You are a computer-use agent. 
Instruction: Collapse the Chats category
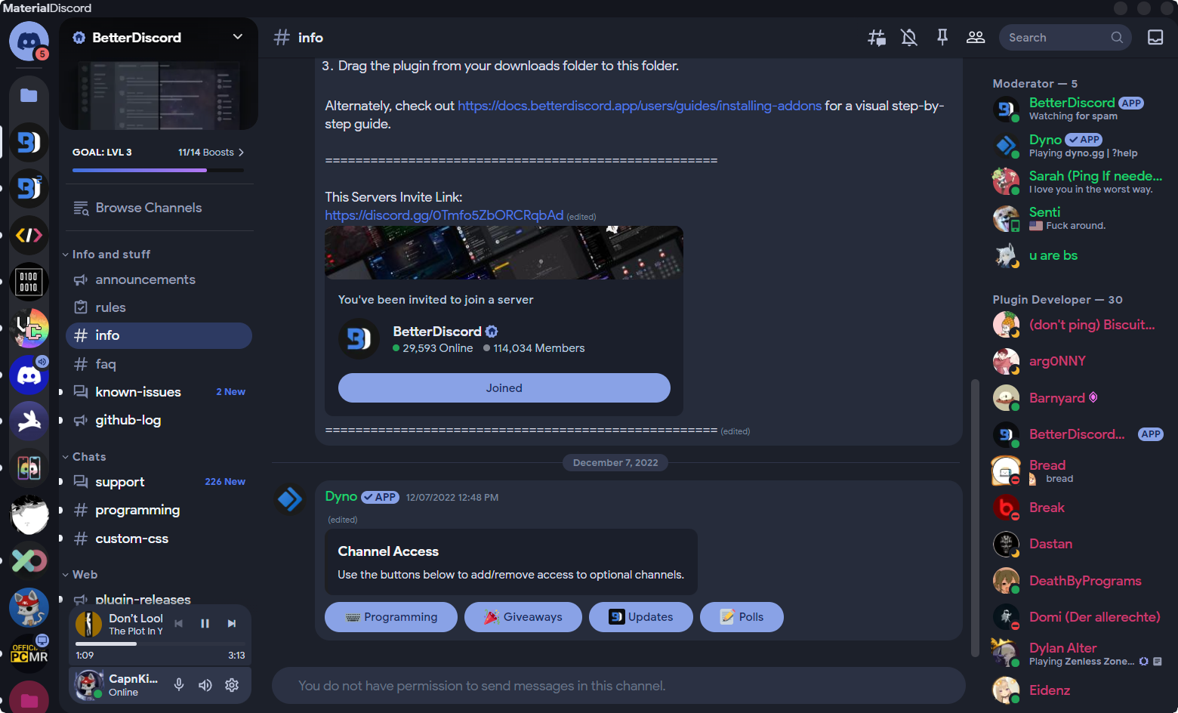pos(84,457)
